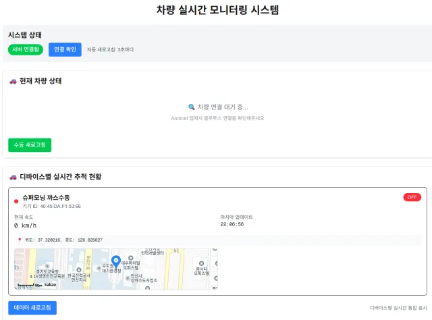Click the 0 km/h speed value
Image resolution: width=432 pixels, height=320 pixels.
tap(26, 225)
